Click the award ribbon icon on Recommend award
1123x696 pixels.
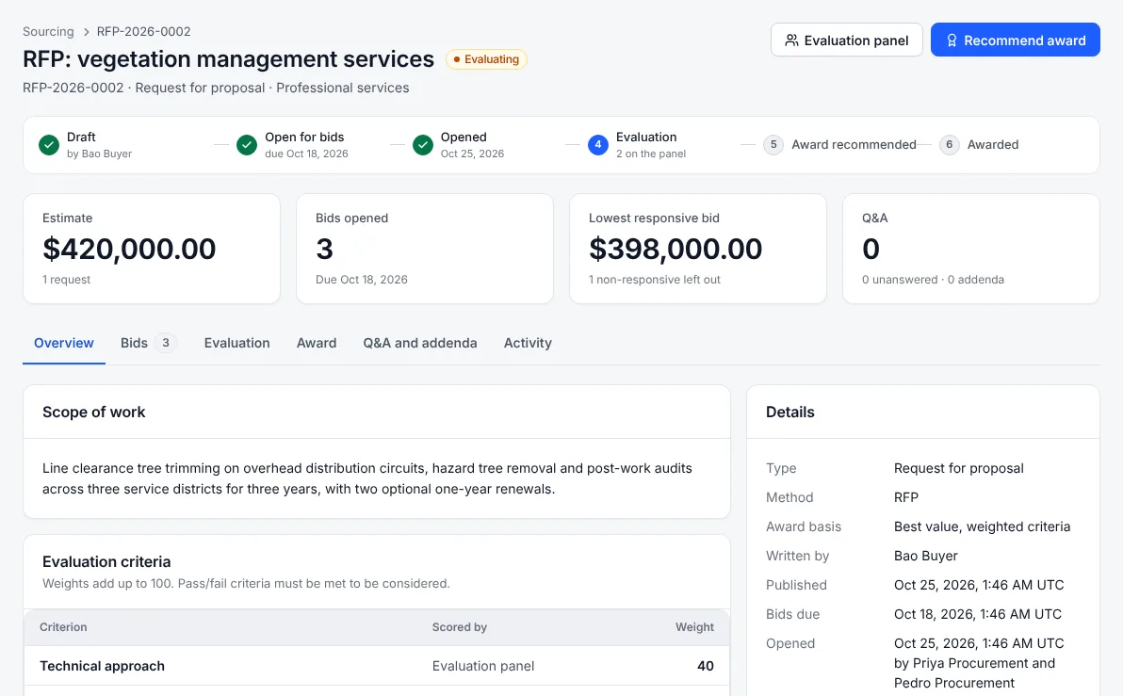952,40
